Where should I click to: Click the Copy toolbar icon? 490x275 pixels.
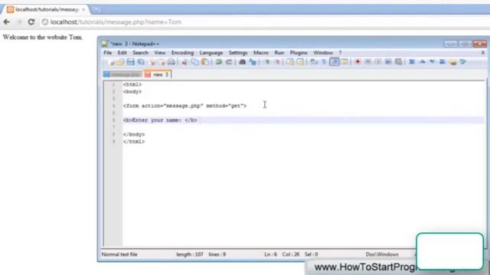click(x=194, y=62)
